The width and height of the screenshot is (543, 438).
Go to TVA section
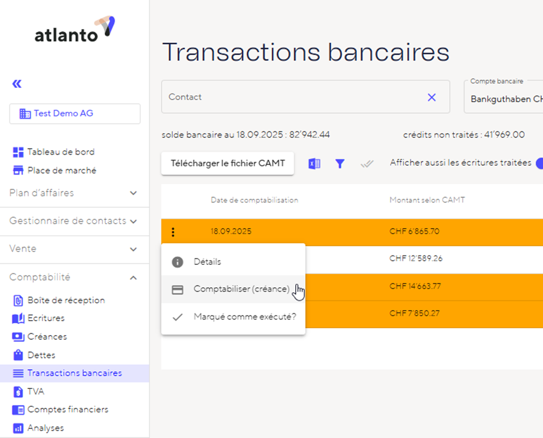[x=35, y=391]
